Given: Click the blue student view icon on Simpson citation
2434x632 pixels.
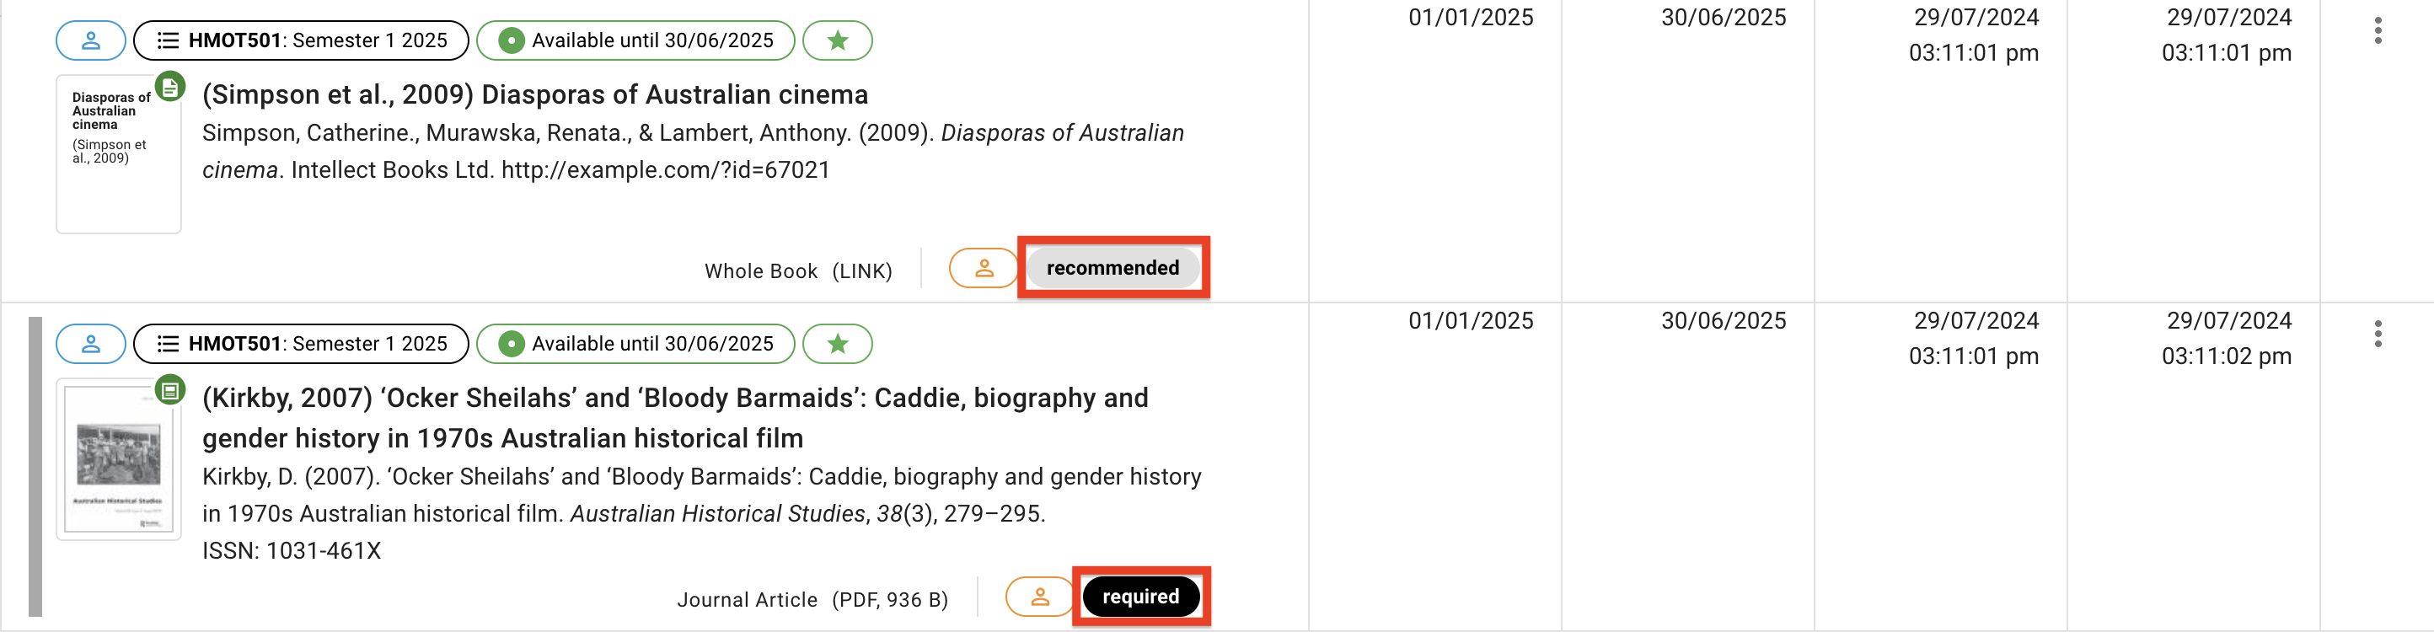Looking at the screenshot, I should 91,40.
